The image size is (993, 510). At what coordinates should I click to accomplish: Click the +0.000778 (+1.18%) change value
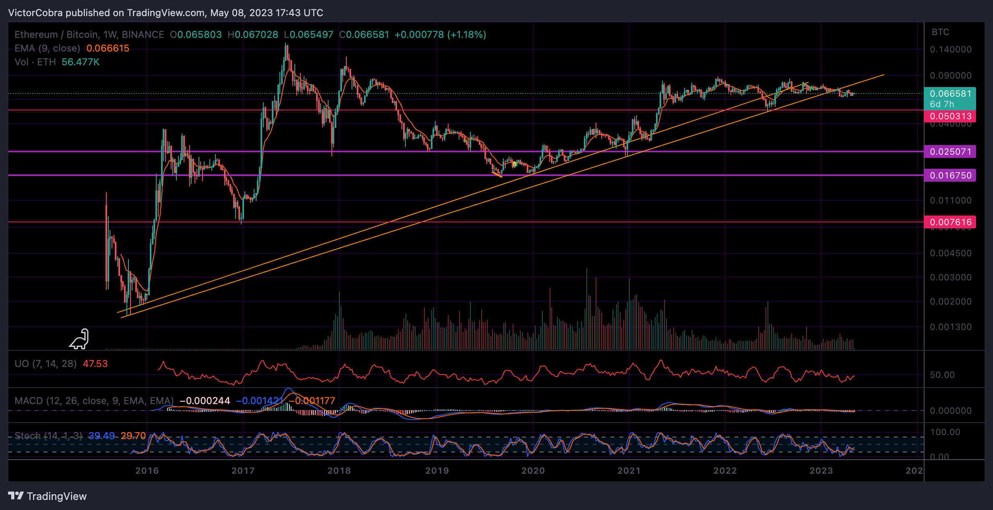pyautogui.click(x=440, y=35)
